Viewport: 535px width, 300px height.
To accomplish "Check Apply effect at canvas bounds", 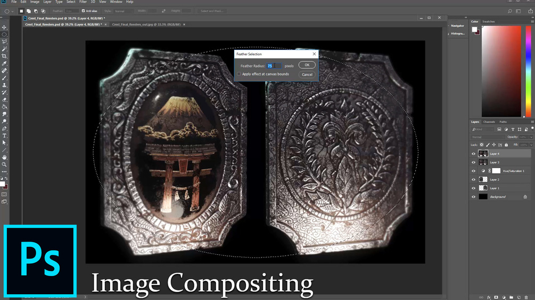I will coord(239,74).
